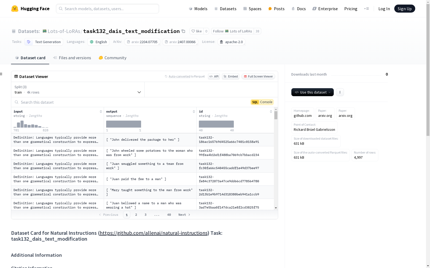Viewport: 430px width, 268px height.
Task: Select the row "Juan paid the fee to a man"
Action: (143, 179)
